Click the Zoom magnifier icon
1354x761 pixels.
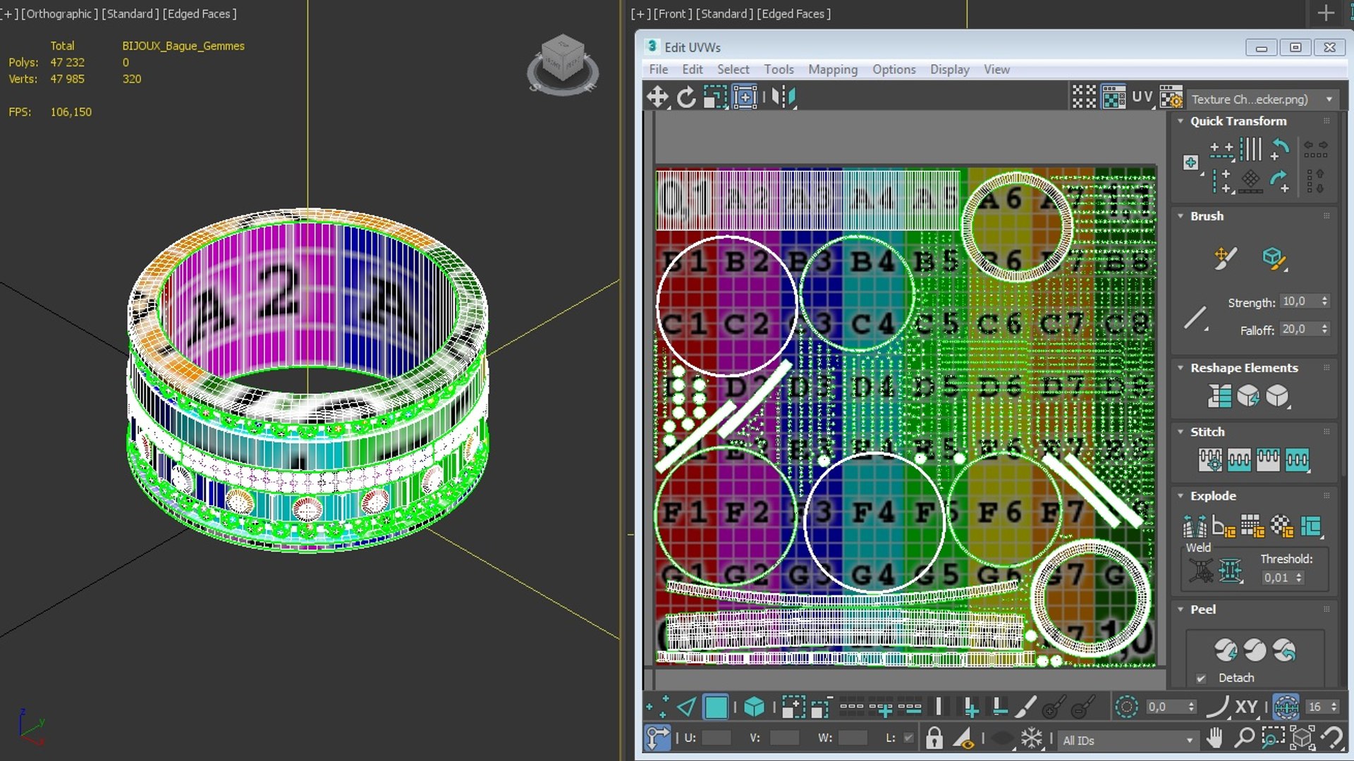click(1244, 738)
